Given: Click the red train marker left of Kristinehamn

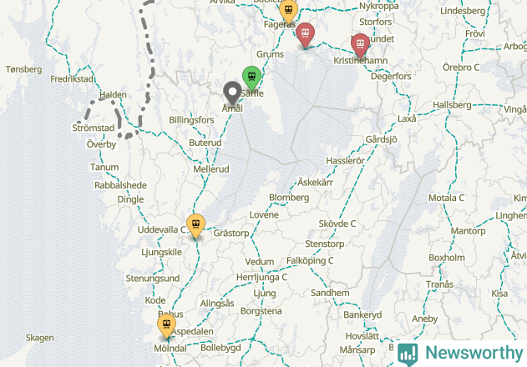Looking at the screenshot, I should (x=305, y=35).
